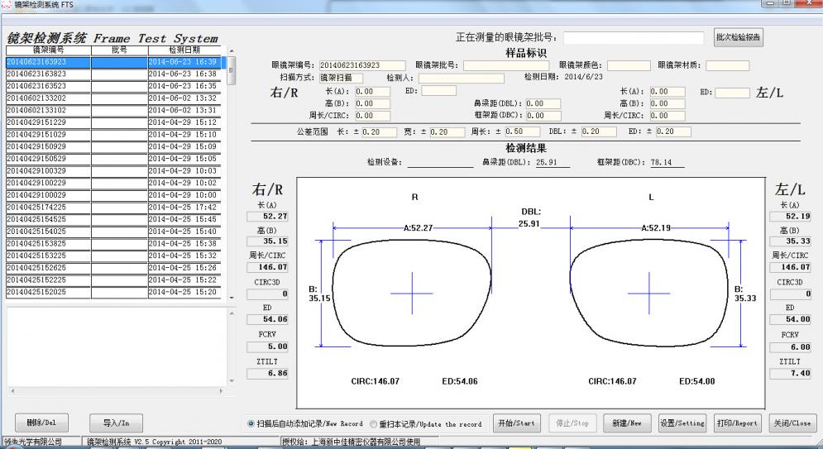Click the right lens 长(A) result 52.27
Screen dimensions: 823x449
[x=267, y=216]
